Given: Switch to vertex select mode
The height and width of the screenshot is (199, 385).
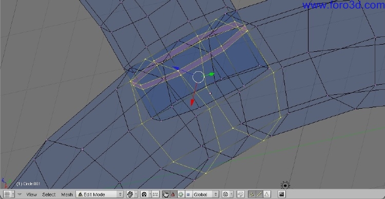Looking at the screenshot, I should (252, 194).
